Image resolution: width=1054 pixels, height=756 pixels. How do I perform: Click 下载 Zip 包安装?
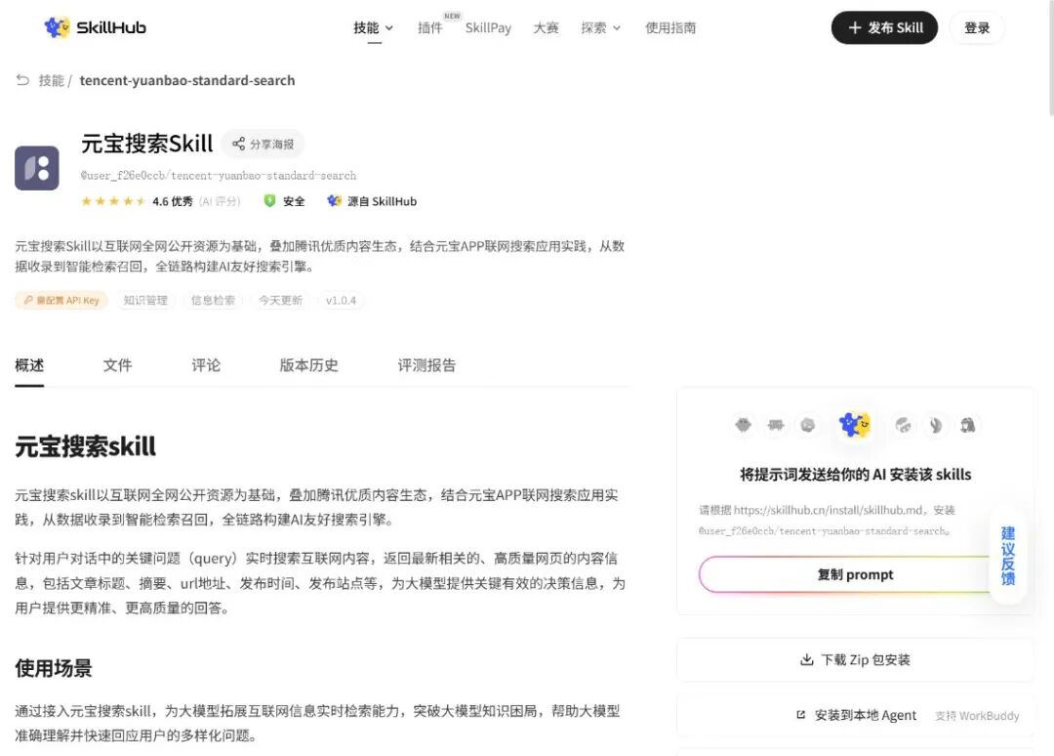coord(854,659)
